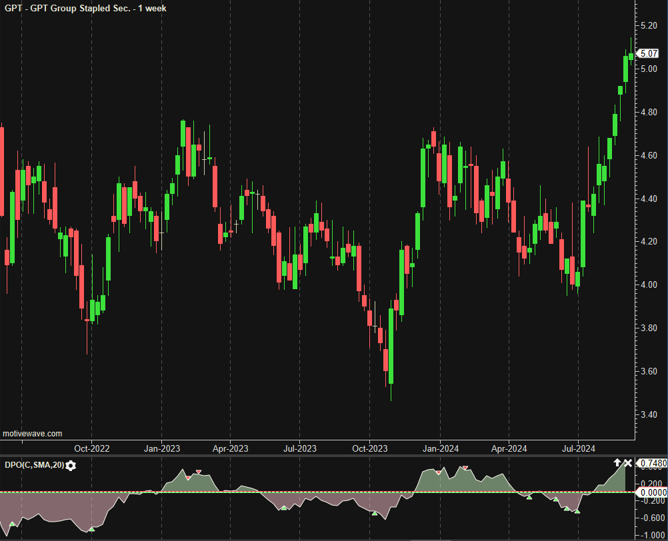Screen dimensions: 668x541
Task: Click the 3.40 price axis label
Action: click(649, 415)
